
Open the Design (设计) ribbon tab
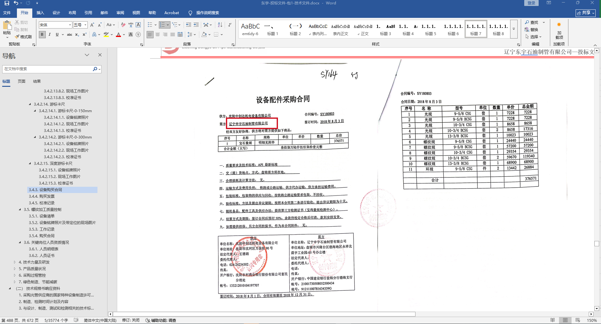[x=56, y=13]
